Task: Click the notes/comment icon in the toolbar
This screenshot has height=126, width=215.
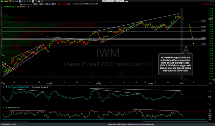Action: pos(39,1)
